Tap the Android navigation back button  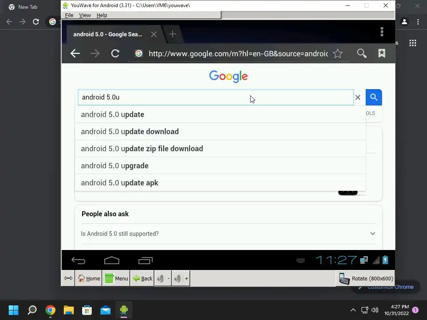coord(78,260)
